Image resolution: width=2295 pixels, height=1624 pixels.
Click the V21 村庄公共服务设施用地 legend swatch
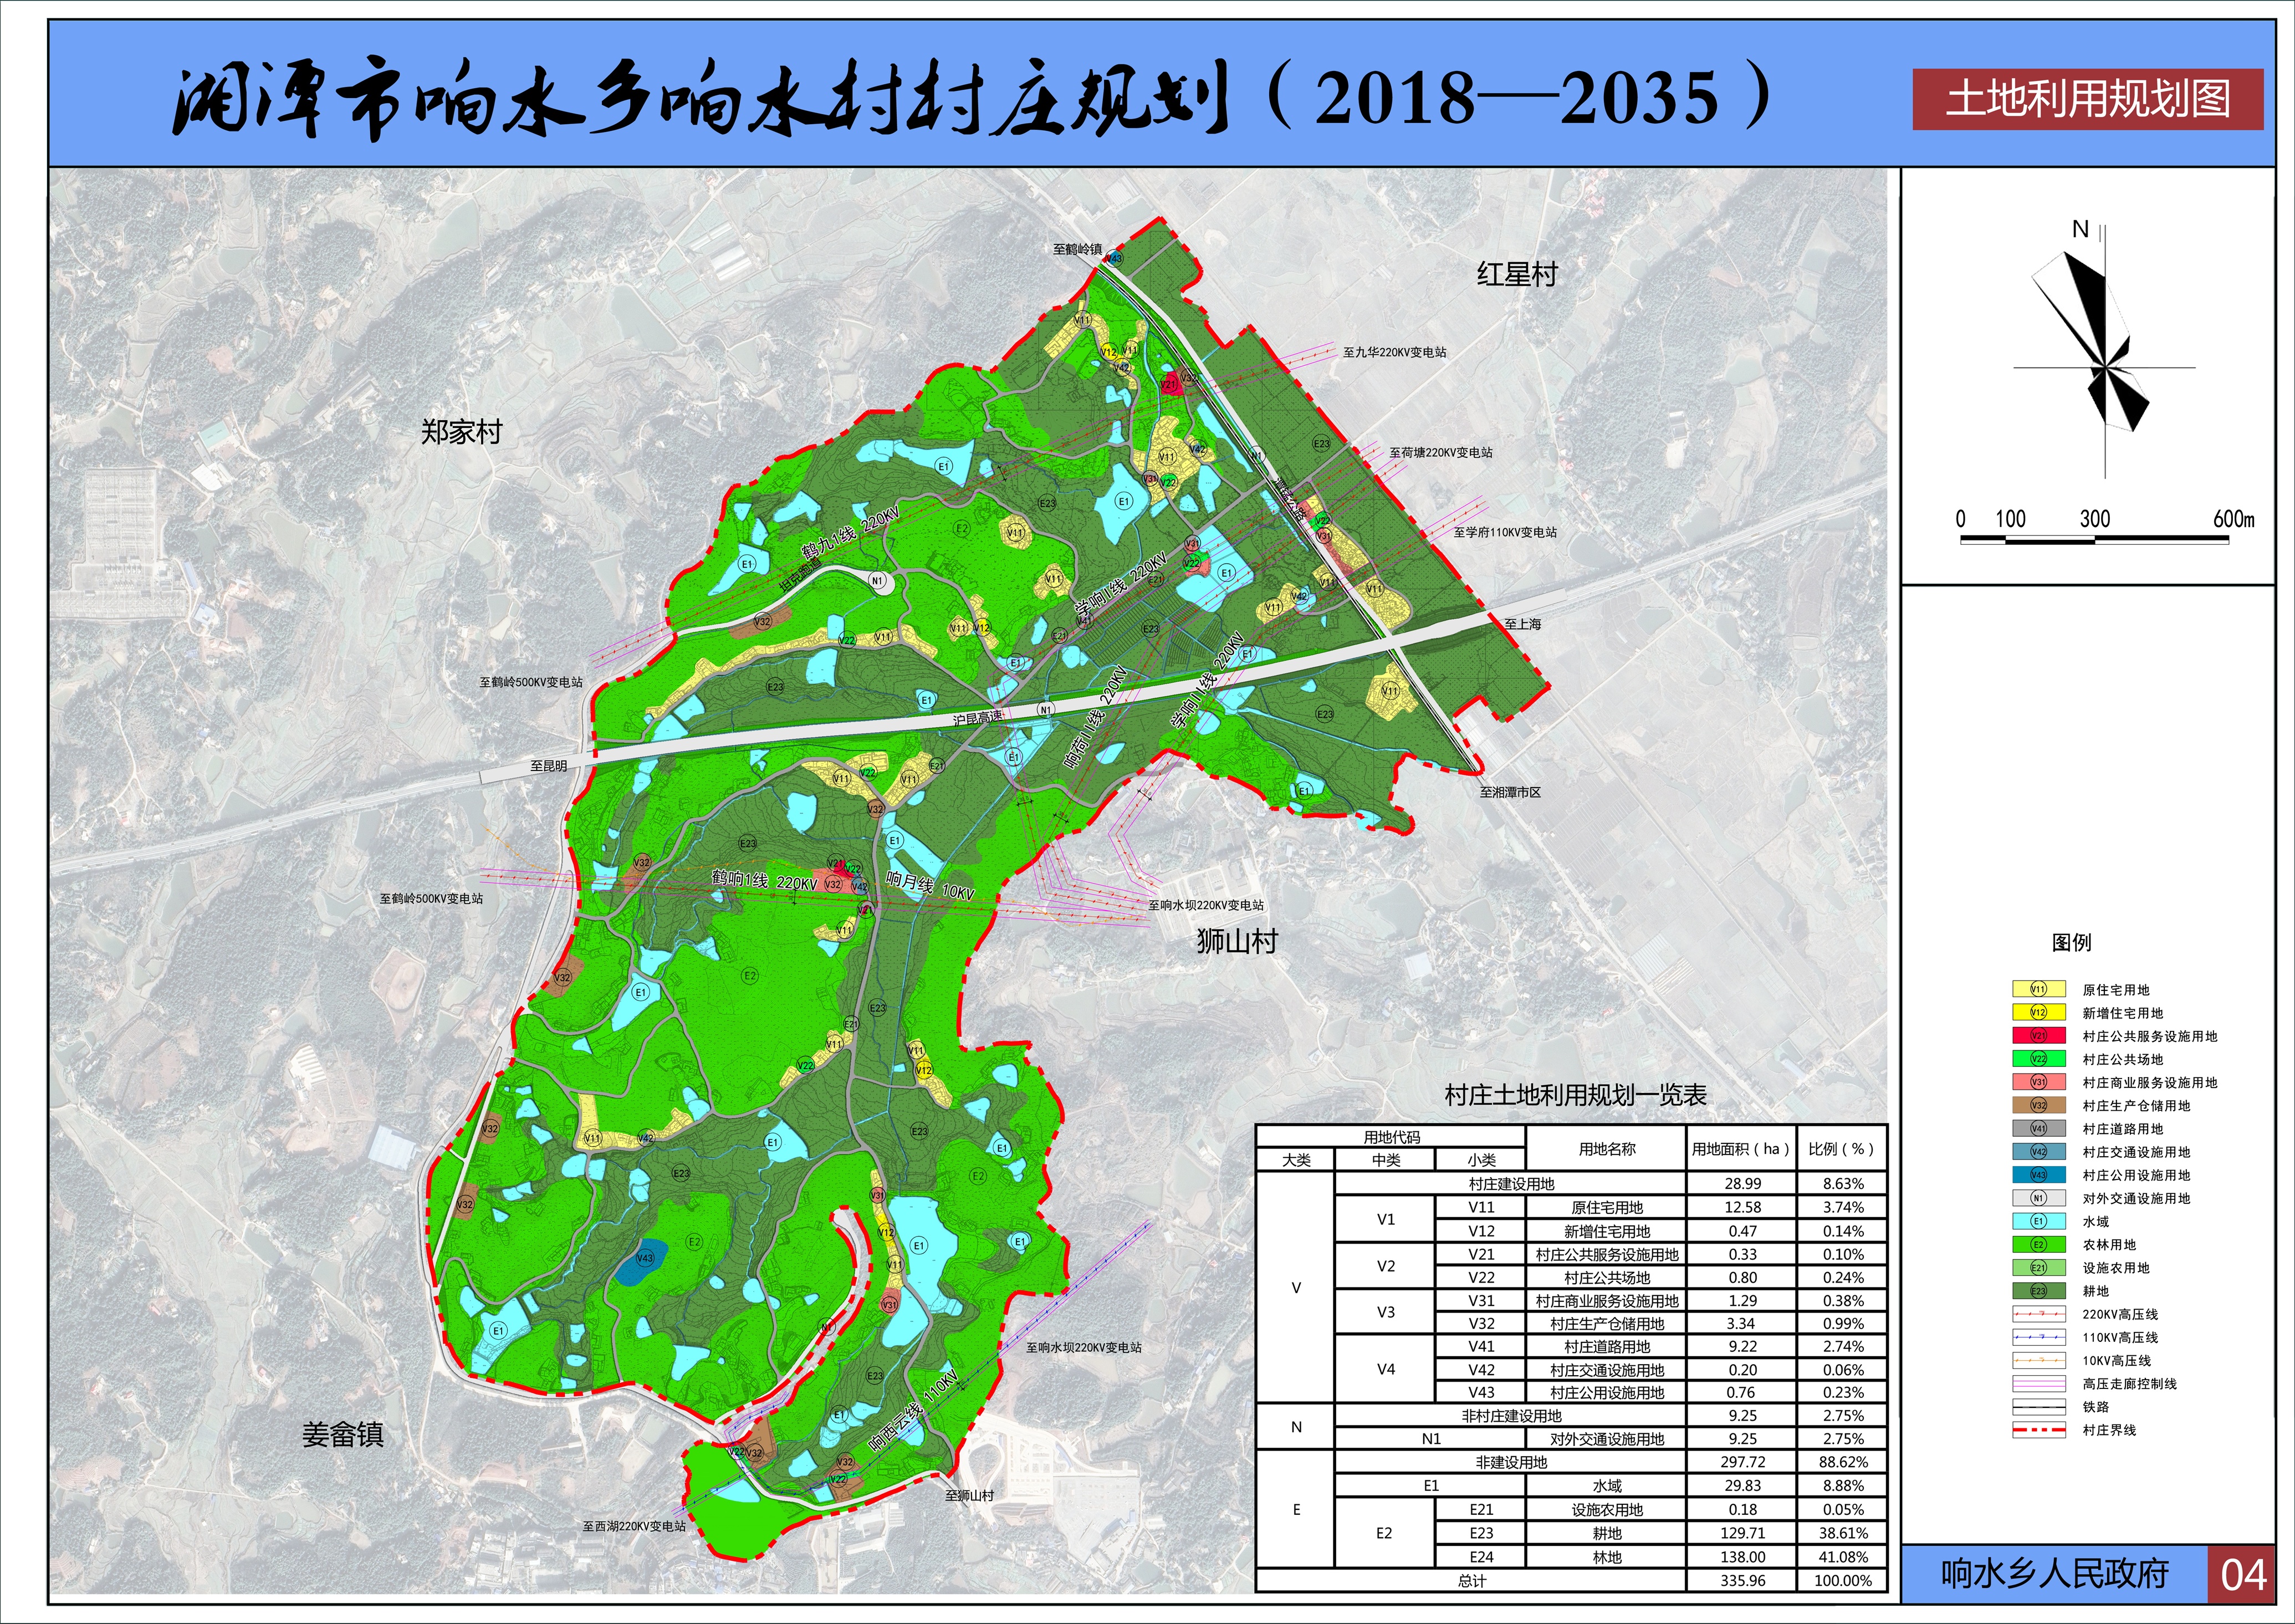pyautogui.click(x=2038, y=1036)
